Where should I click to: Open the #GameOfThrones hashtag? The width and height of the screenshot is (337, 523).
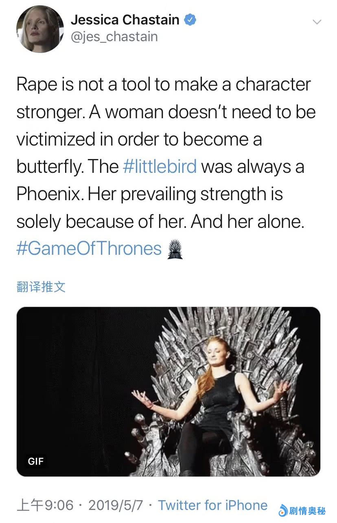point(89,248)
